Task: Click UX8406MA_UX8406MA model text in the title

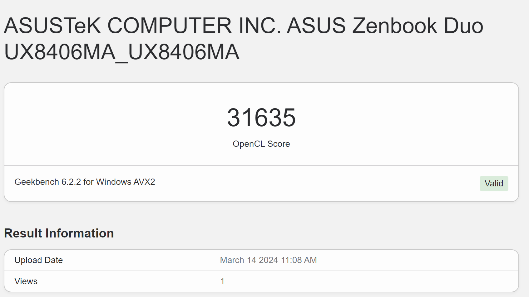Action: click(x=122, y=52)
